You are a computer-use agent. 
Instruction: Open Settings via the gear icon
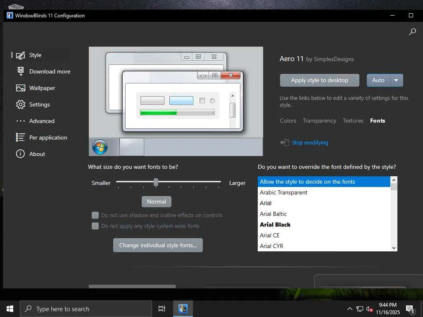pos(21,104)
